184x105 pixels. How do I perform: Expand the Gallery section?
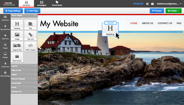(24, 75)
